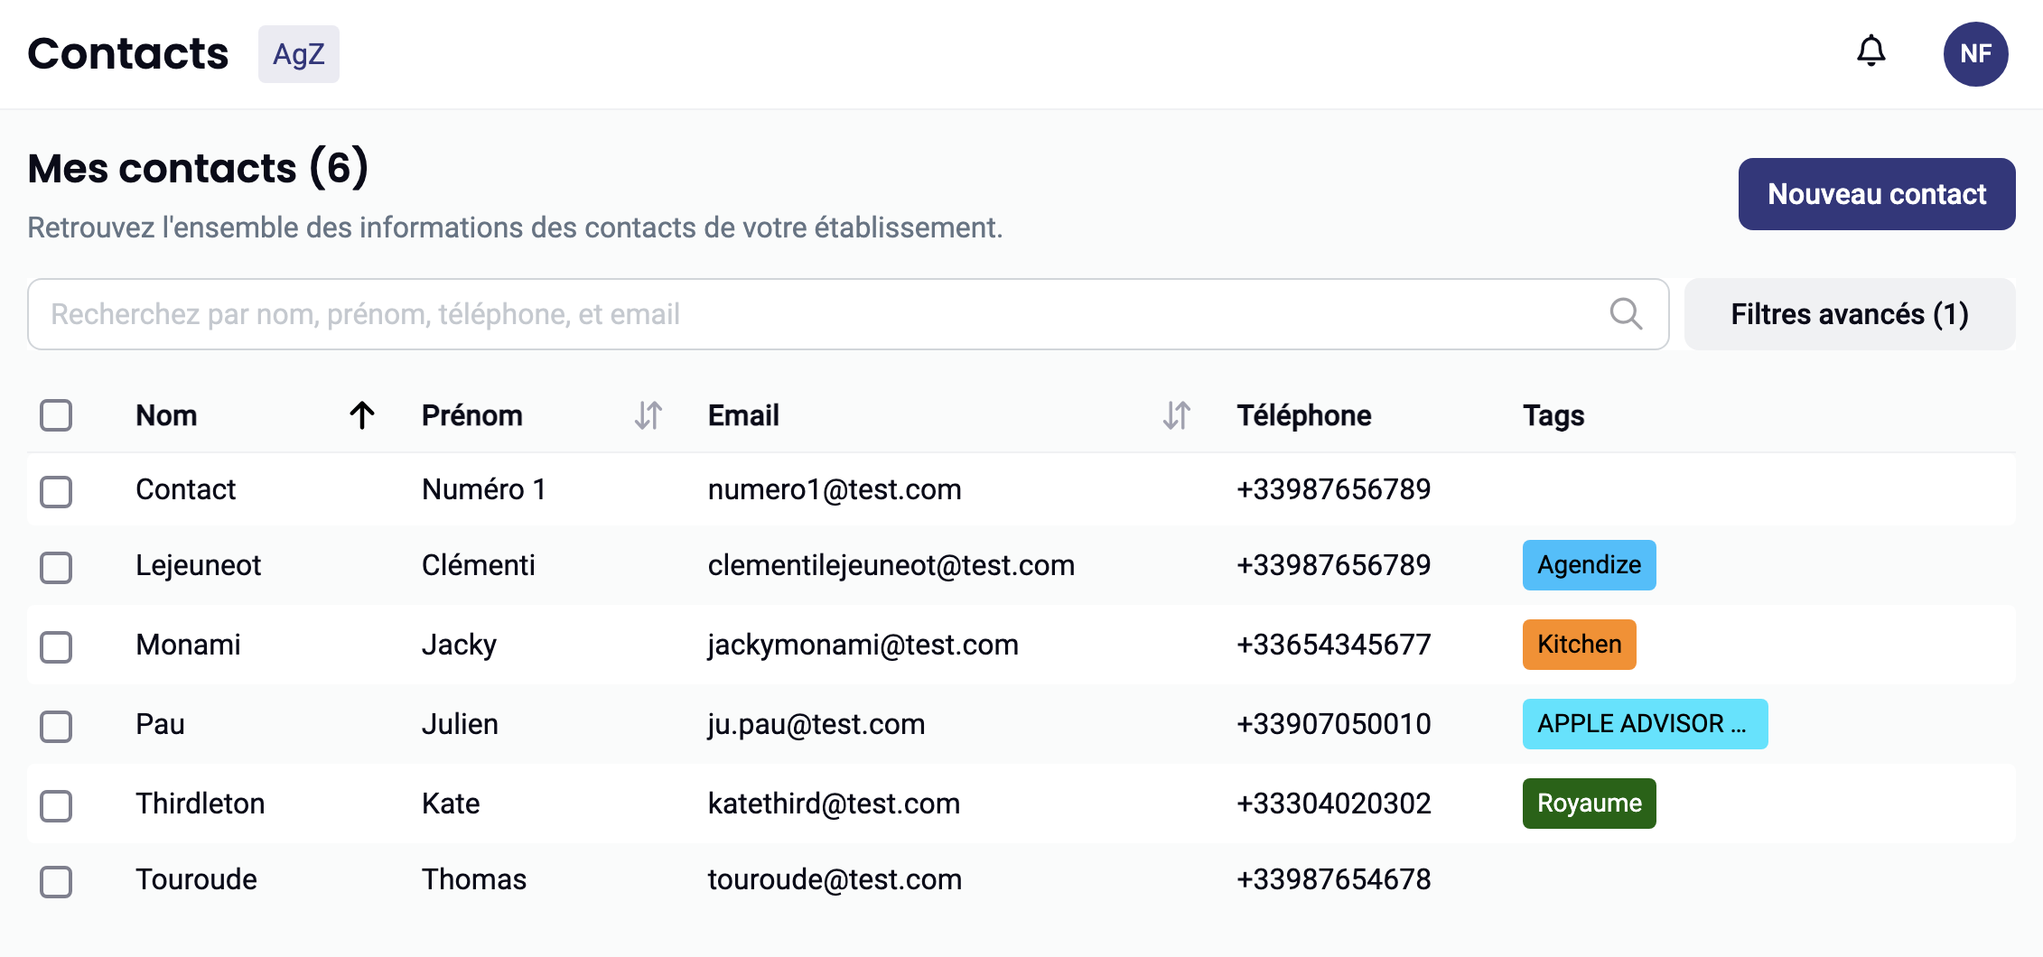Click the AgZ badge next to Contacts

coord(299,54)
